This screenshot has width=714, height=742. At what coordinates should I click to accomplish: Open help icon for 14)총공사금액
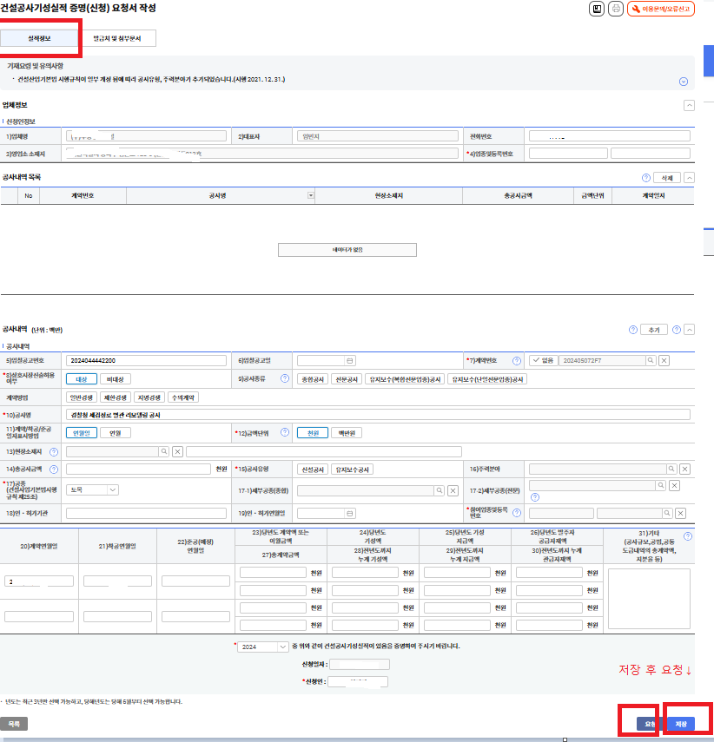54,469
